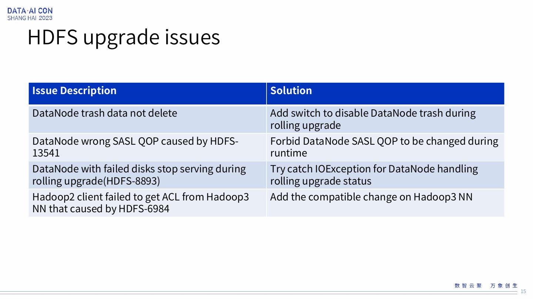This screenshot has height=299, width=533.
Task: Click the Forbid DataNode SASL QOP solution cell
Action: (384, 147)
